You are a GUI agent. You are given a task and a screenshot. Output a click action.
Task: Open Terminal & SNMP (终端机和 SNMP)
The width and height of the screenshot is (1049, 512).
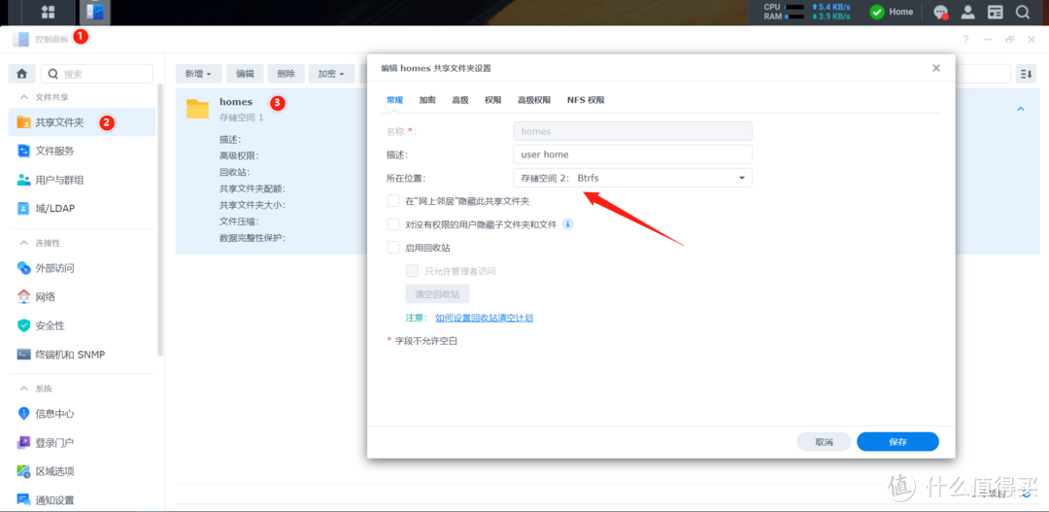click(x=82, y=354)
